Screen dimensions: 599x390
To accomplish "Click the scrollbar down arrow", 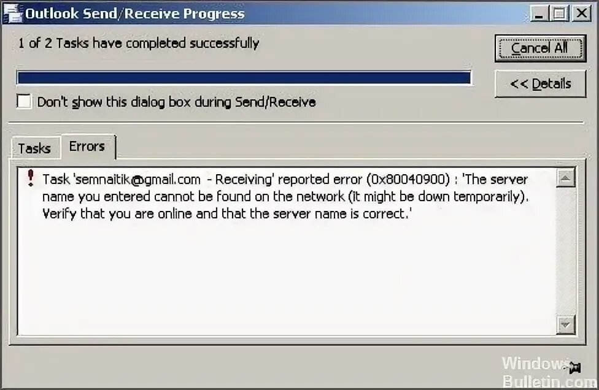I will pyautogui.click(x=566, y=325).
